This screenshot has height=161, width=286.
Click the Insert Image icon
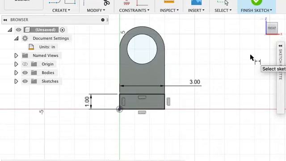[x=196, y=3]
